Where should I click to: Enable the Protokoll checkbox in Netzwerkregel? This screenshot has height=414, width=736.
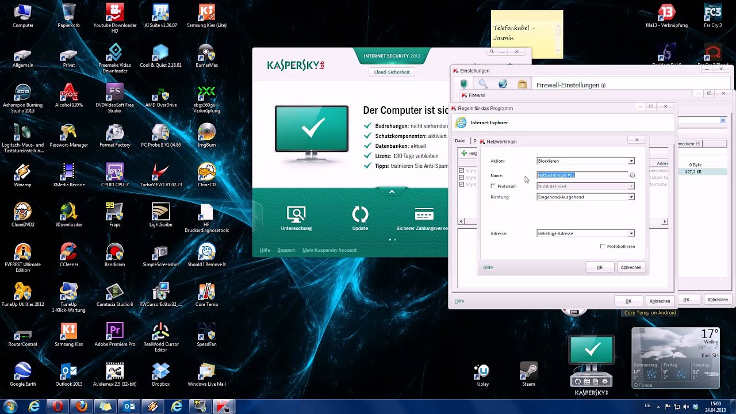tap(493, 186)
